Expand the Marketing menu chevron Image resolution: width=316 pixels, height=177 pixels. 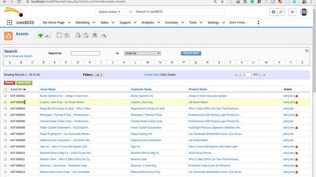click(94, 23)
